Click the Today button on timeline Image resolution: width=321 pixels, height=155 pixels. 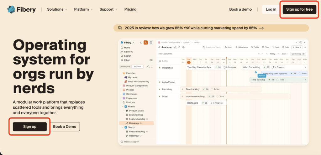point(272,54)
